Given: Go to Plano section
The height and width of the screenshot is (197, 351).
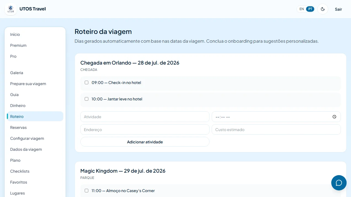Looking at the screenshot, I should [35, 160].
